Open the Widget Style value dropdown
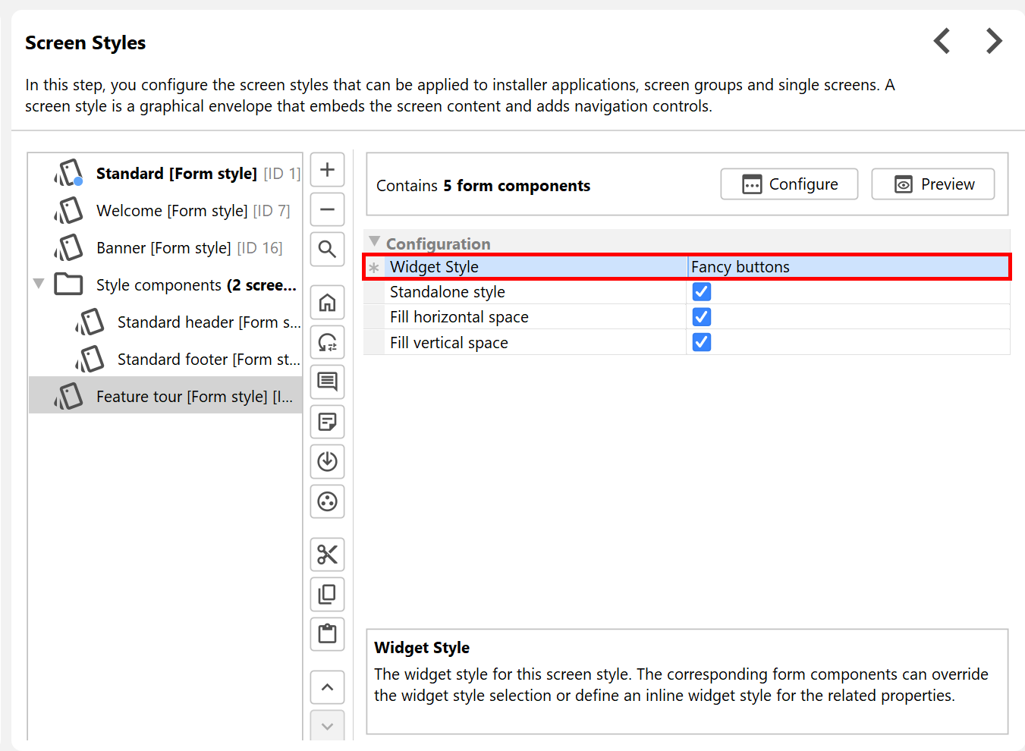The image size is (1025, 751). pyautogui.click(x=848, y=267)
